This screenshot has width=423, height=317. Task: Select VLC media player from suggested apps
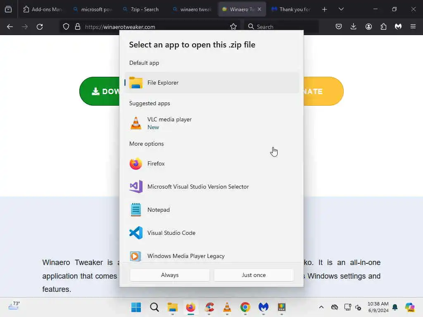[x=212, y=123]
